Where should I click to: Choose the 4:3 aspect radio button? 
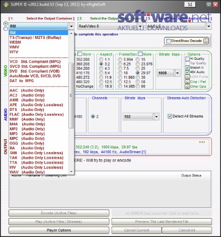click(101, 68)
